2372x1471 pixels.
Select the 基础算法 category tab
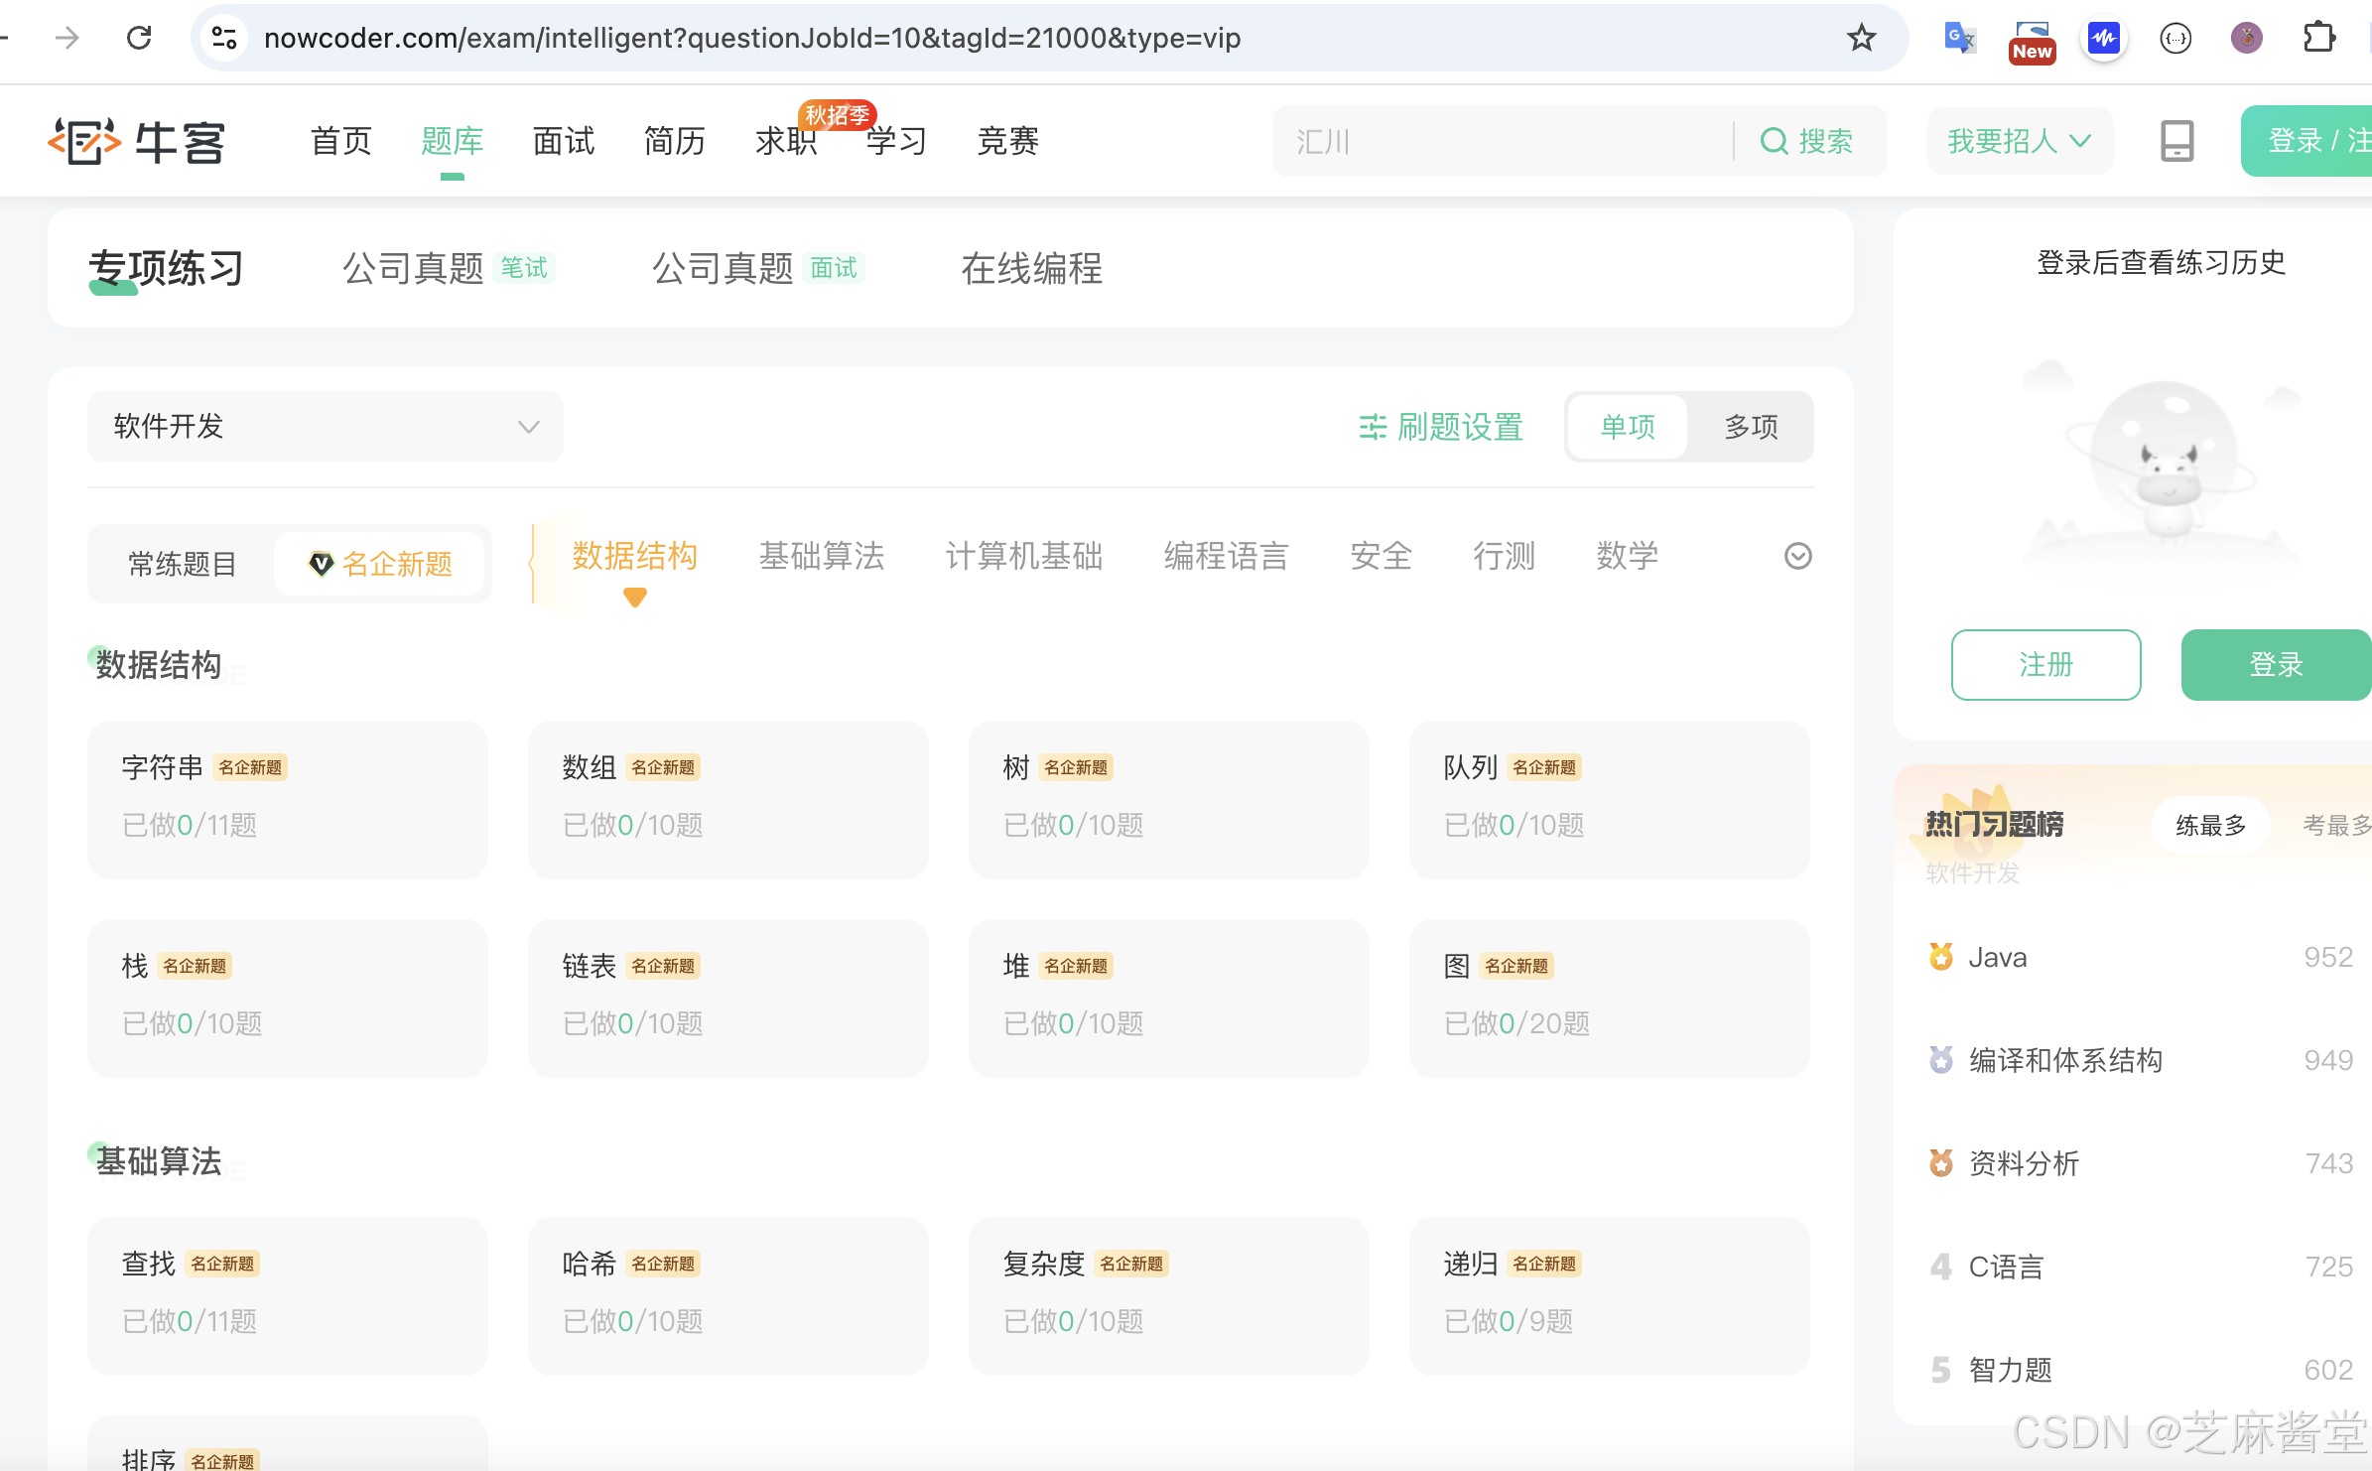(x=821, y=556)
